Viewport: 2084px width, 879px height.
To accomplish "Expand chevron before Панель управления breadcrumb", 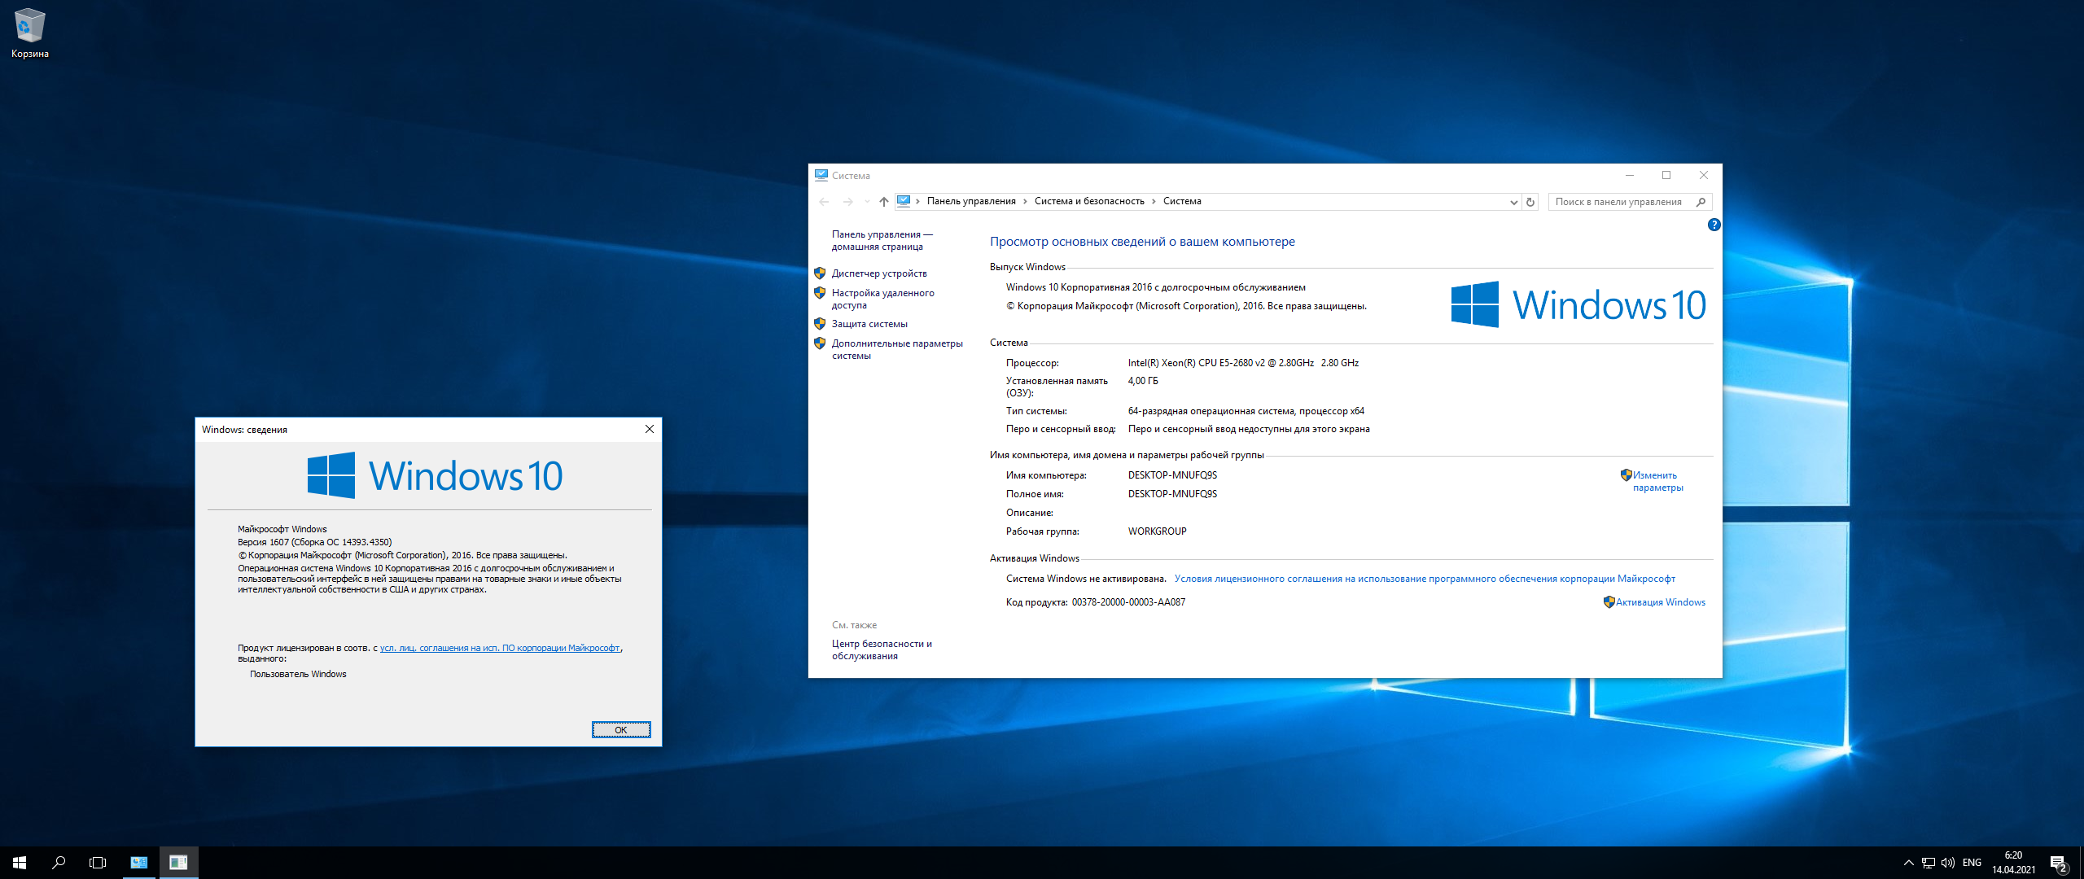I will pyautogui.click(x=917, y=201).
